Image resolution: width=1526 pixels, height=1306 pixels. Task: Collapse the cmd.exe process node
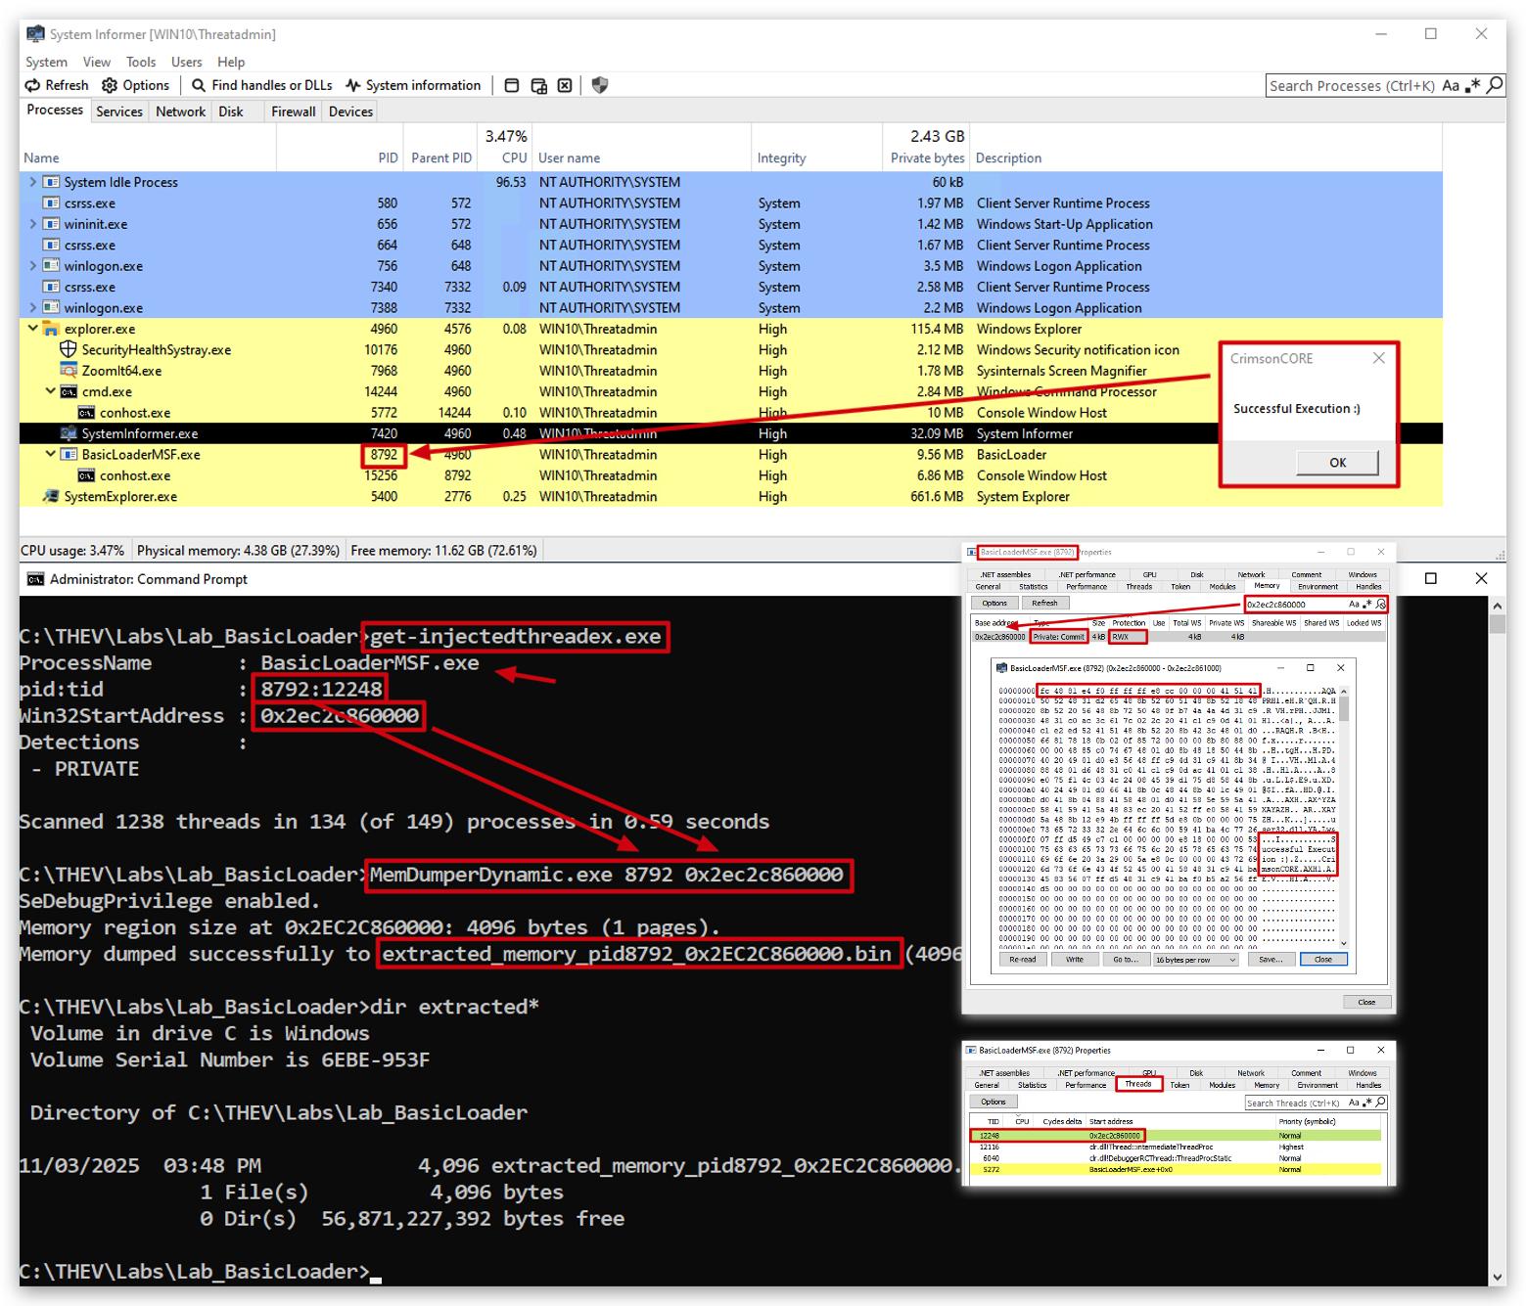pos(51,391)
